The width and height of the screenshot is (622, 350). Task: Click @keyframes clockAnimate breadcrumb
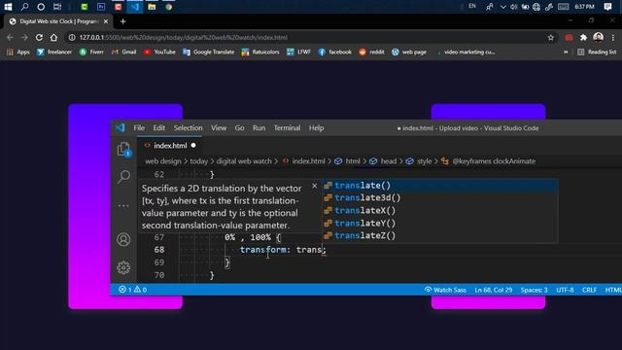tap(488, 161)
